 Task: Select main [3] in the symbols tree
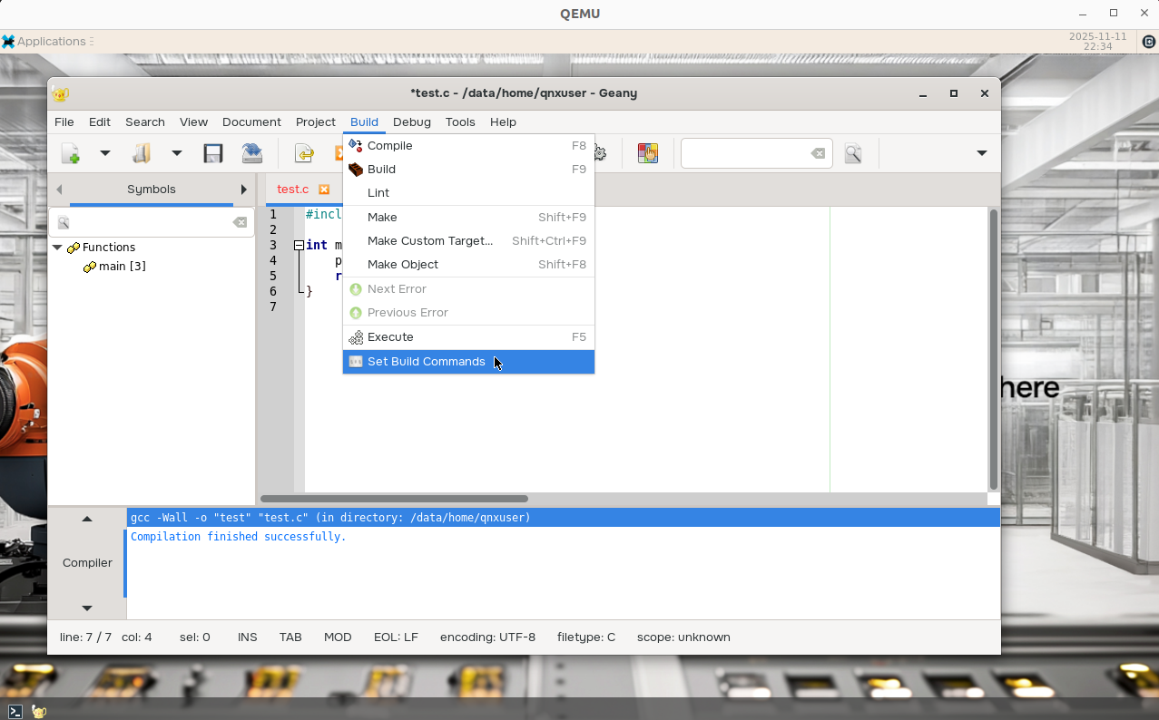[x=122, y=267]
